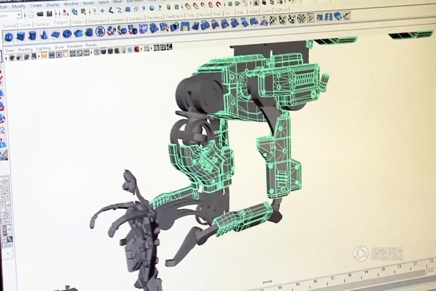The height and width of the screenshot is (291, 436).
Task: Open the panel Renderer menu
Action: (x=75, y=46)
